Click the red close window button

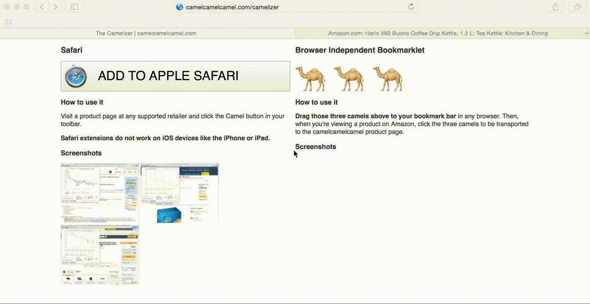click(7, 7)
